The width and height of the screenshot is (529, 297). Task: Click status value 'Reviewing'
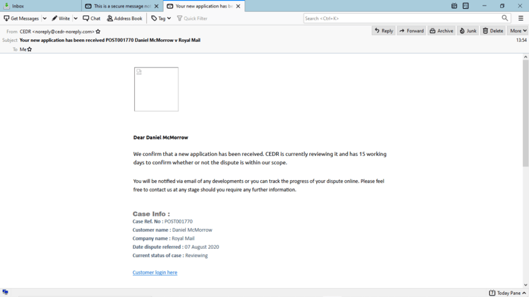(196, 255)
